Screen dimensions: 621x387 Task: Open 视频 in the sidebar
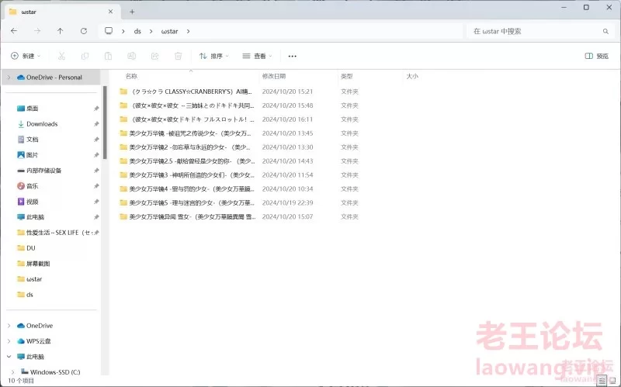point(33,202)
